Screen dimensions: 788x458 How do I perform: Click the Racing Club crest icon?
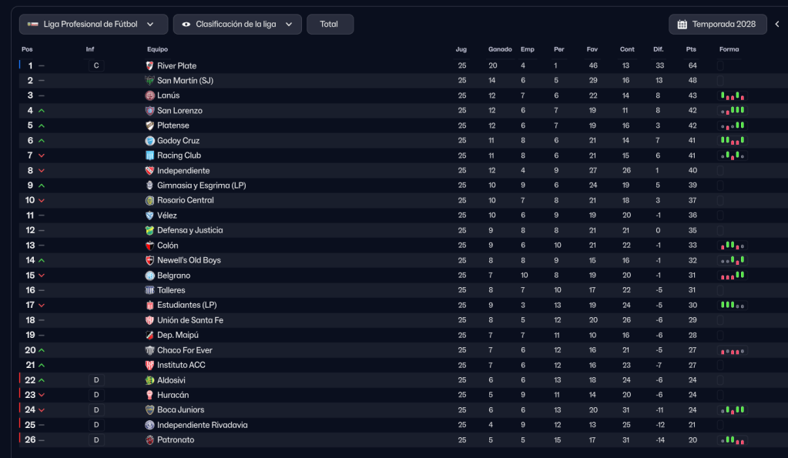(x=150, y=155)
